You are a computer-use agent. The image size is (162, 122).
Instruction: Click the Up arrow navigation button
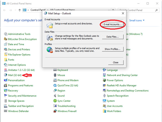20,10
